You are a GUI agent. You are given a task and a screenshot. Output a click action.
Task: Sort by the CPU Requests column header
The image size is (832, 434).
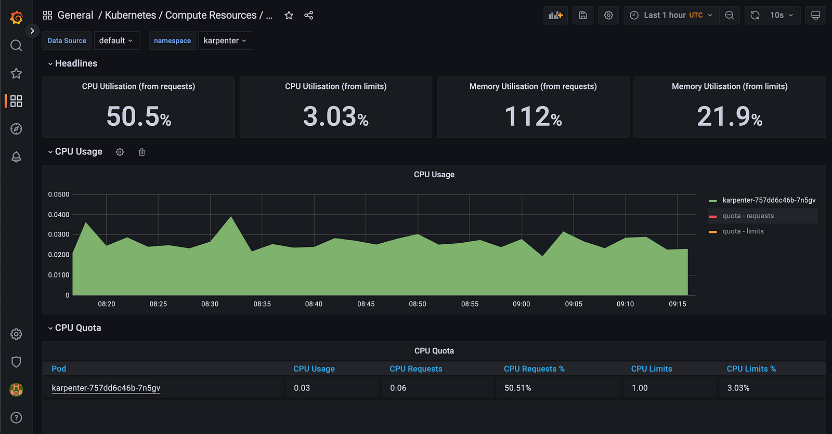click(416, 369)
